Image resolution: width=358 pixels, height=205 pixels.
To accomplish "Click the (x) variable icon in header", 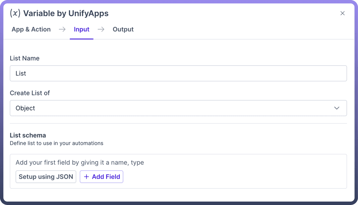I will 15,13.
